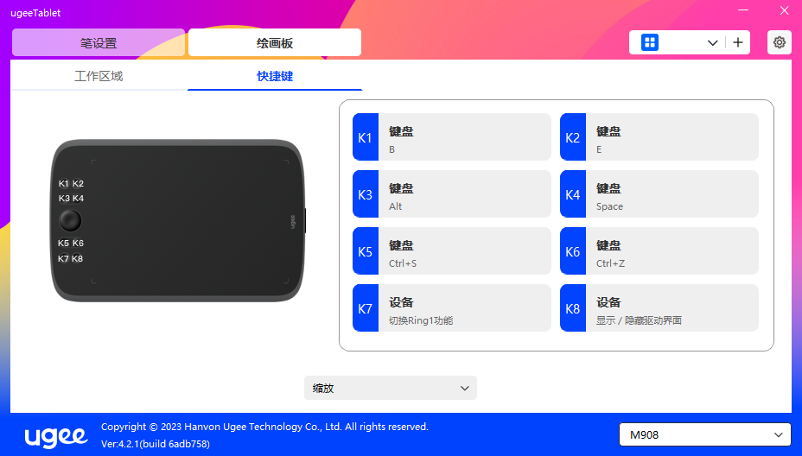Click the K4 blue key label
The height and width of the screenshot is (456, 802).
[573, 194]
